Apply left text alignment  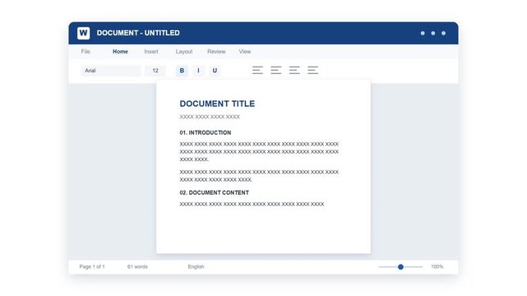[258, 70]
